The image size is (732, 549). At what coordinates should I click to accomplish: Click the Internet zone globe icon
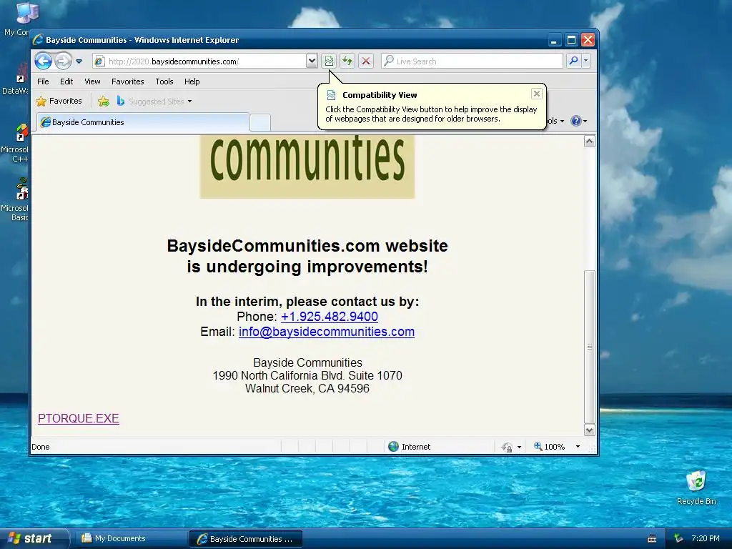click(x=394, y=447)
